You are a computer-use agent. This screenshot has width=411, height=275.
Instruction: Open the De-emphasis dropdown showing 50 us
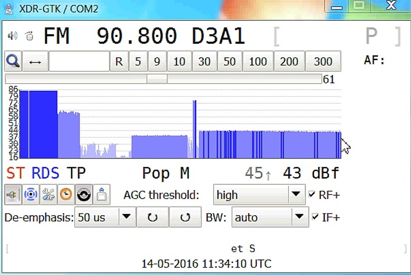point(105,217)
